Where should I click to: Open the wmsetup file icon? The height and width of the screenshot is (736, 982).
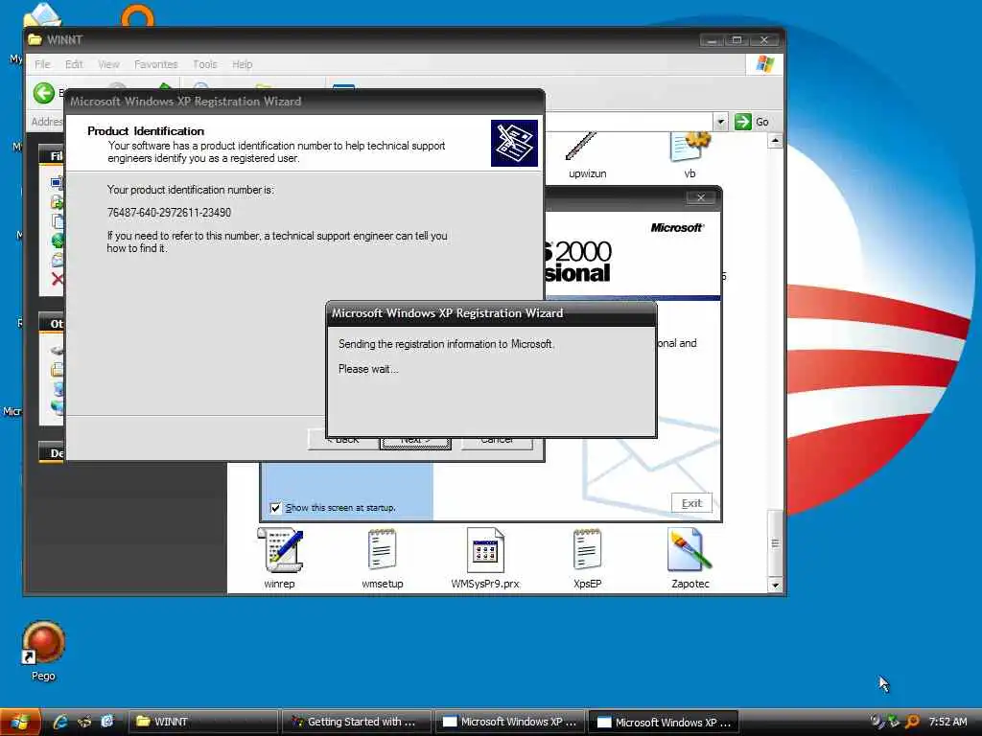382,549
